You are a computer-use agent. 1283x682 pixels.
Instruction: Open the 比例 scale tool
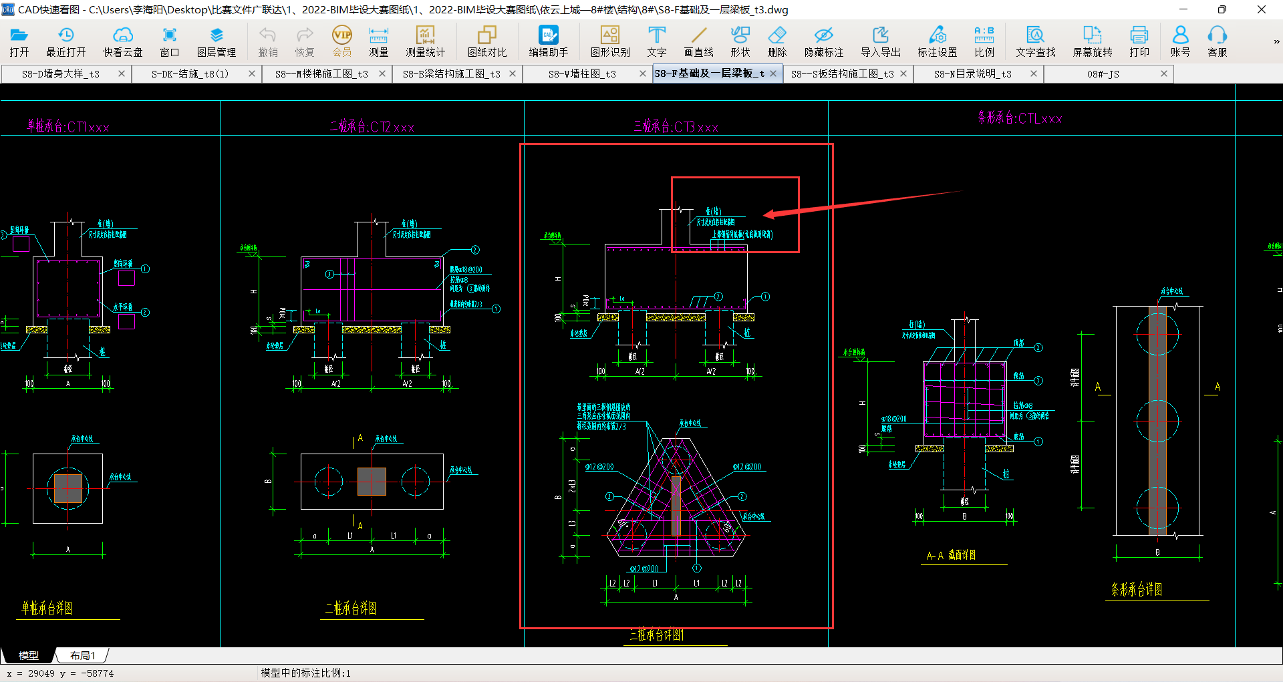984,41
